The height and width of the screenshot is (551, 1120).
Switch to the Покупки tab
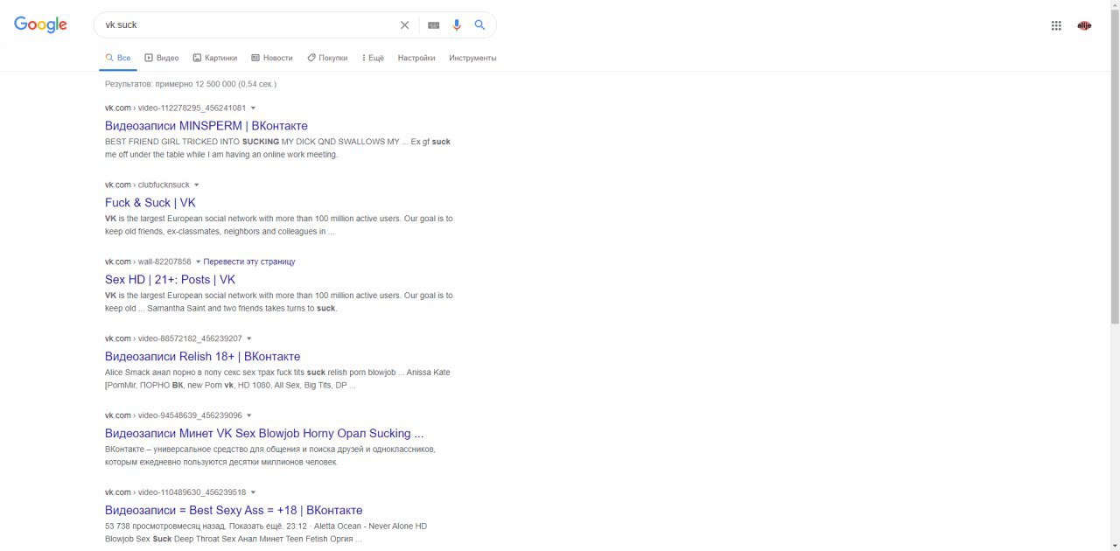(x=327, y=58)
